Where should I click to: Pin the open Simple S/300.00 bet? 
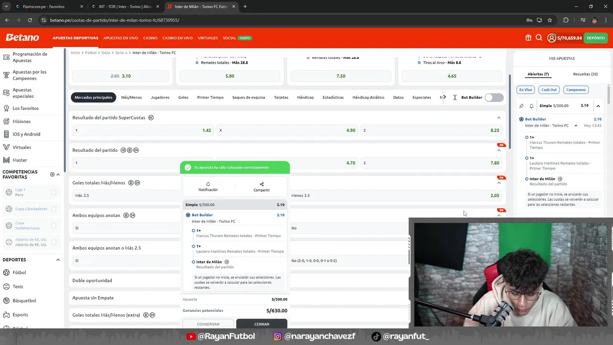(522, 106)
